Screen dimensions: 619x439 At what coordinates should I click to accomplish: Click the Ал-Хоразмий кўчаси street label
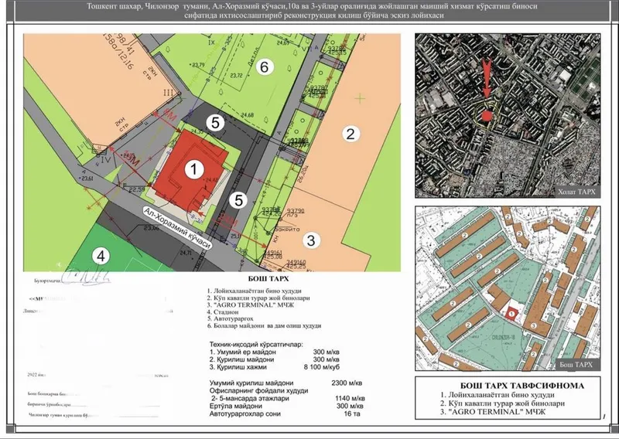176,229
